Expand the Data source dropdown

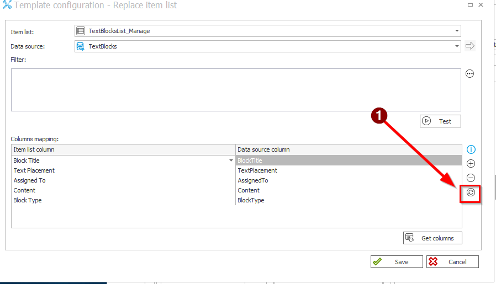457,46
